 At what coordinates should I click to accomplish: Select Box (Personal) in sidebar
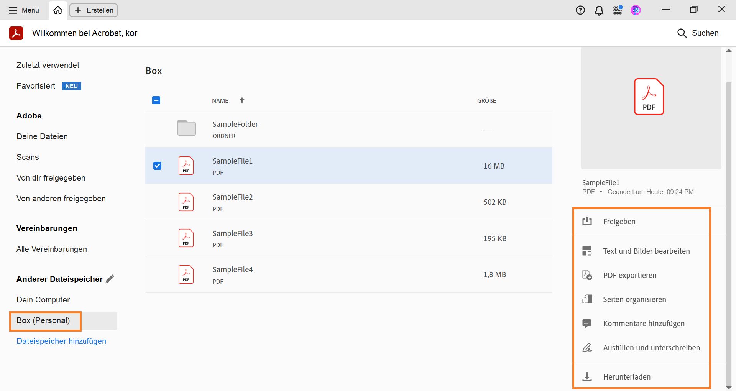coord(43,320)
